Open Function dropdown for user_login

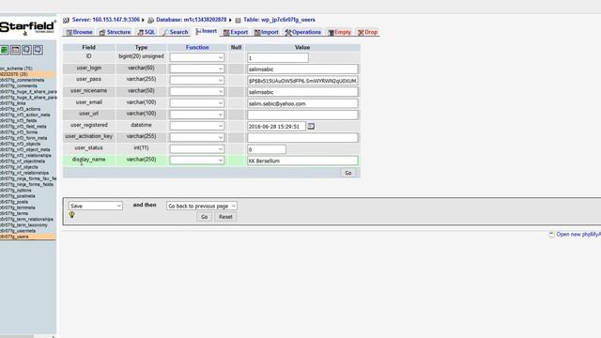click(x=197, y=69)
